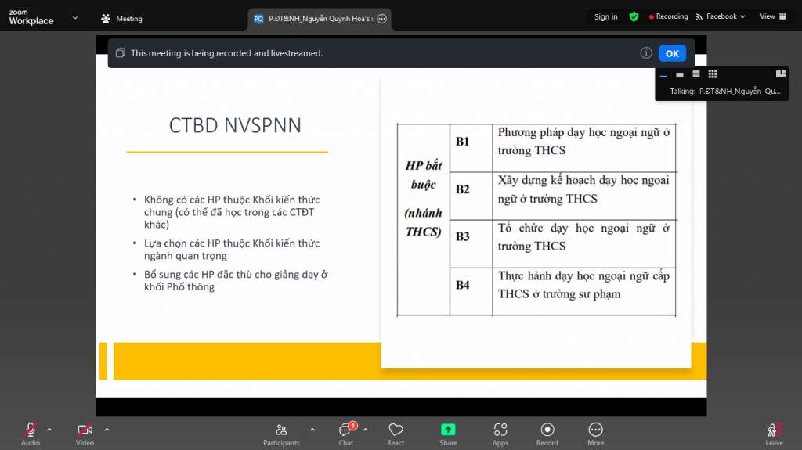Click bullet 'Không có các HP thuộc Khối'
This screenshot has height=450, width=802.
click(232, 212)
